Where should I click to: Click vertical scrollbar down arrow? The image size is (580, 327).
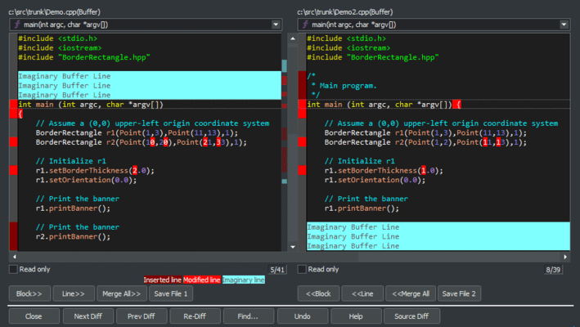293,247
